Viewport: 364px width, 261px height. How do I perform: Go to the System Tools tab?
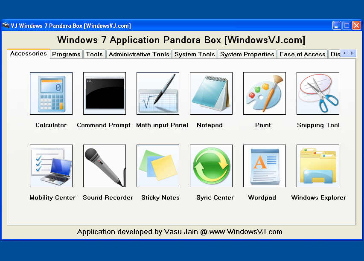coord(195,54)
